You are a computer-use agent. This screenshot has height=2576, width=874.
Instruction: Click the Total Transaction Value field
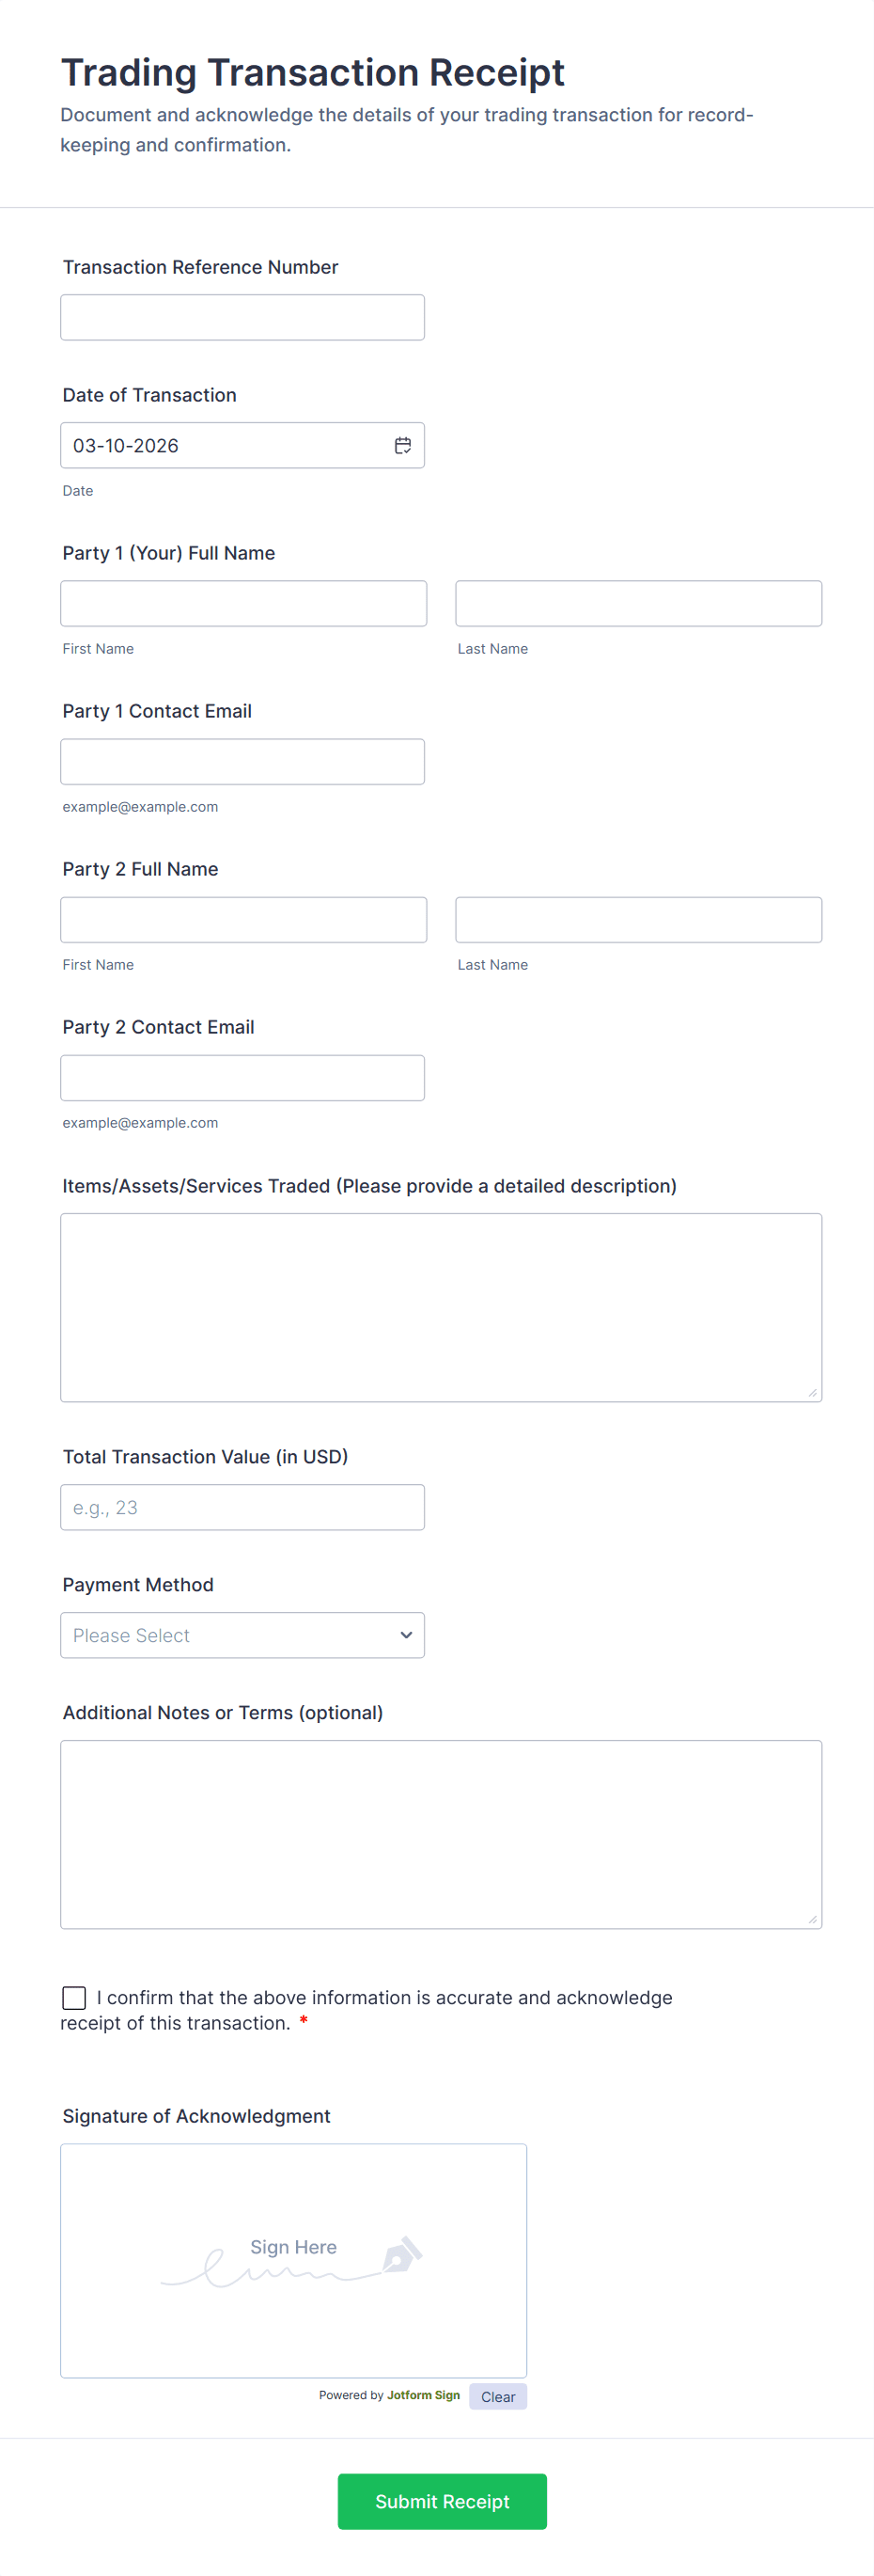click(x=242, y=1507)
